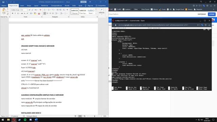The width and height of the screenshot is (217, 122).
Task: Save the Word document with the disk icon
Action: pyautogui.click(x=3, y=2)
